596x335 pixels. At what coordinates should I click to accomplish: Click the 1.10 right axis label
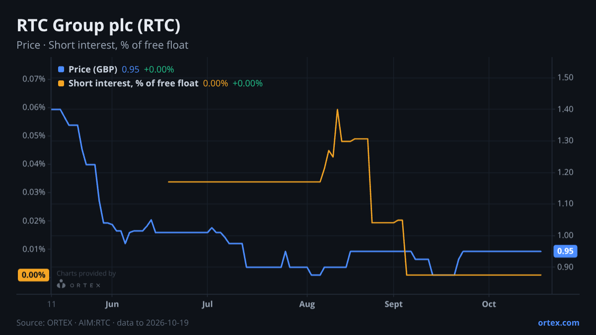click(565, 203)
